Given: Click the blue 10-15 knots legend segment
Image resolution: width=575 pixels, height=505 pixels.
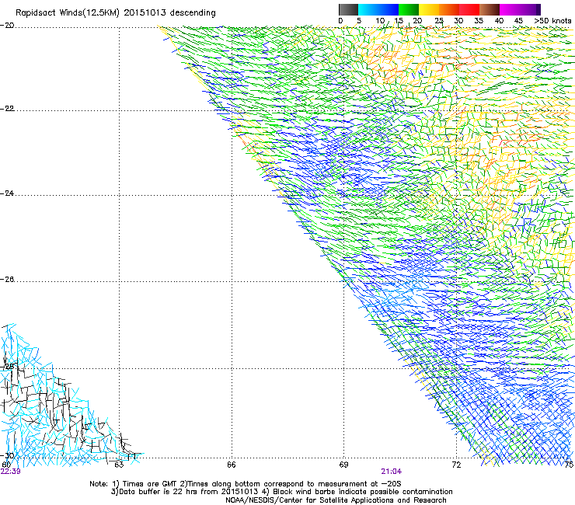Looking at the screenshot, I should point(389,9).
